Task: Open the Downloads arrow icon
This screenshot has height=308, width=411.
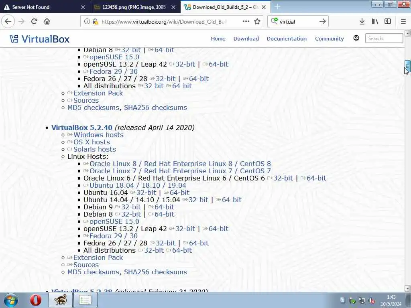Action: [x=362, y=22]
